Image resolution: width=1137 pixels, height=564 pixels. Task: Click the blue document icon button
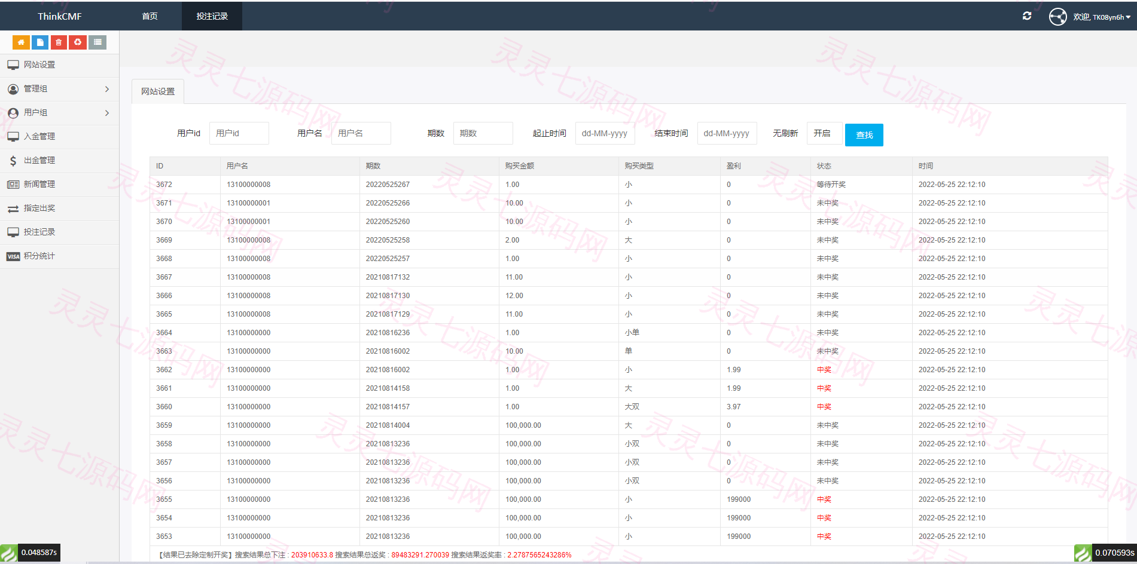point(40,42)
